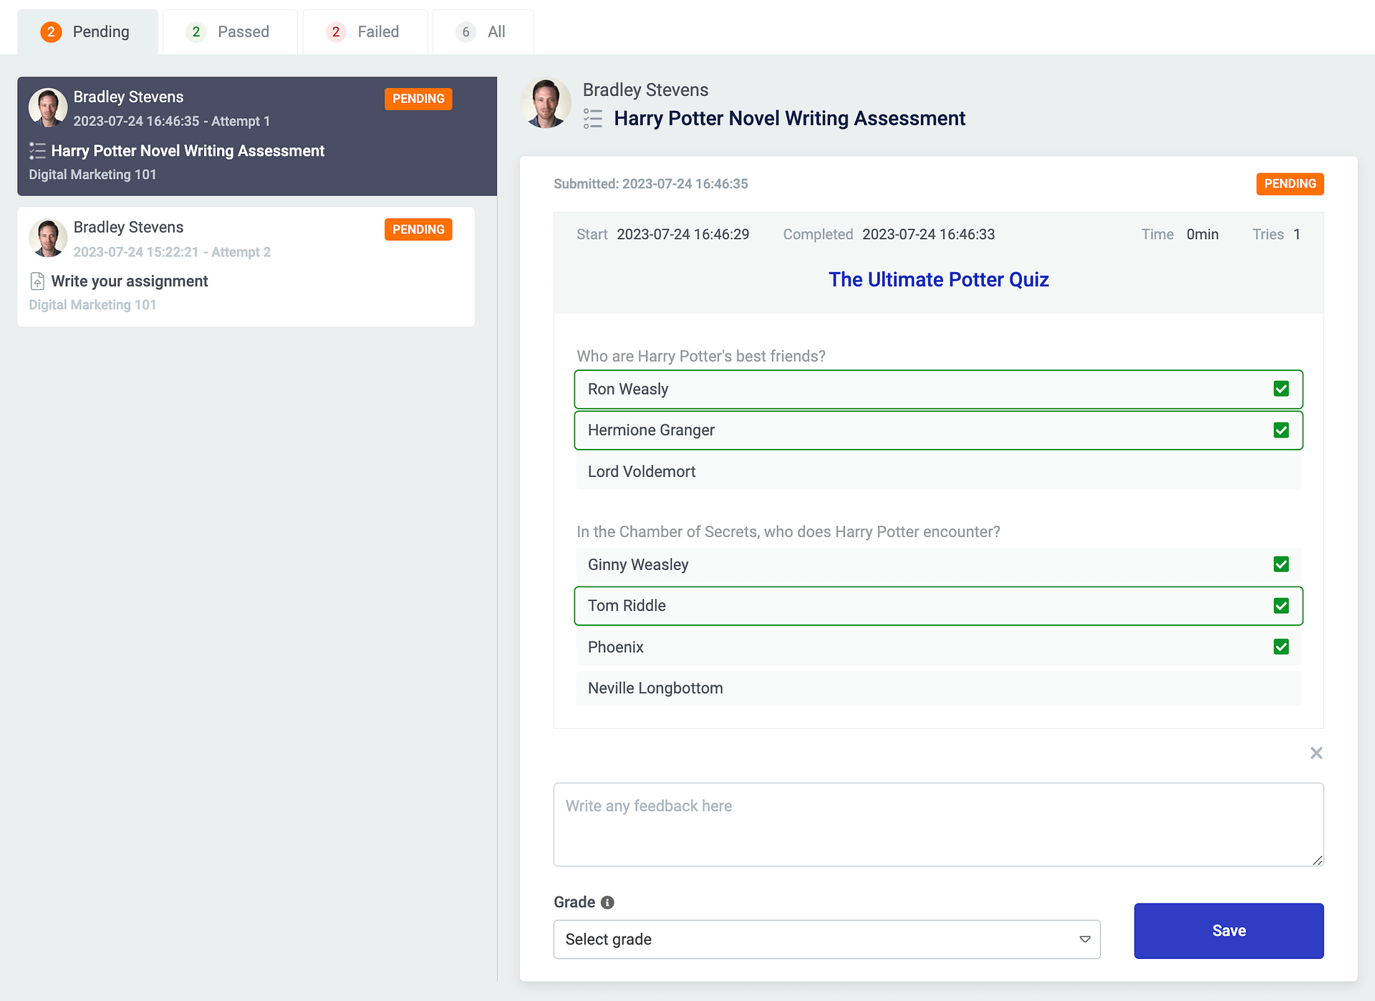Click the Grade info icon
The width and height of the screenshot is (1375, 1001).
click(608, 902)
